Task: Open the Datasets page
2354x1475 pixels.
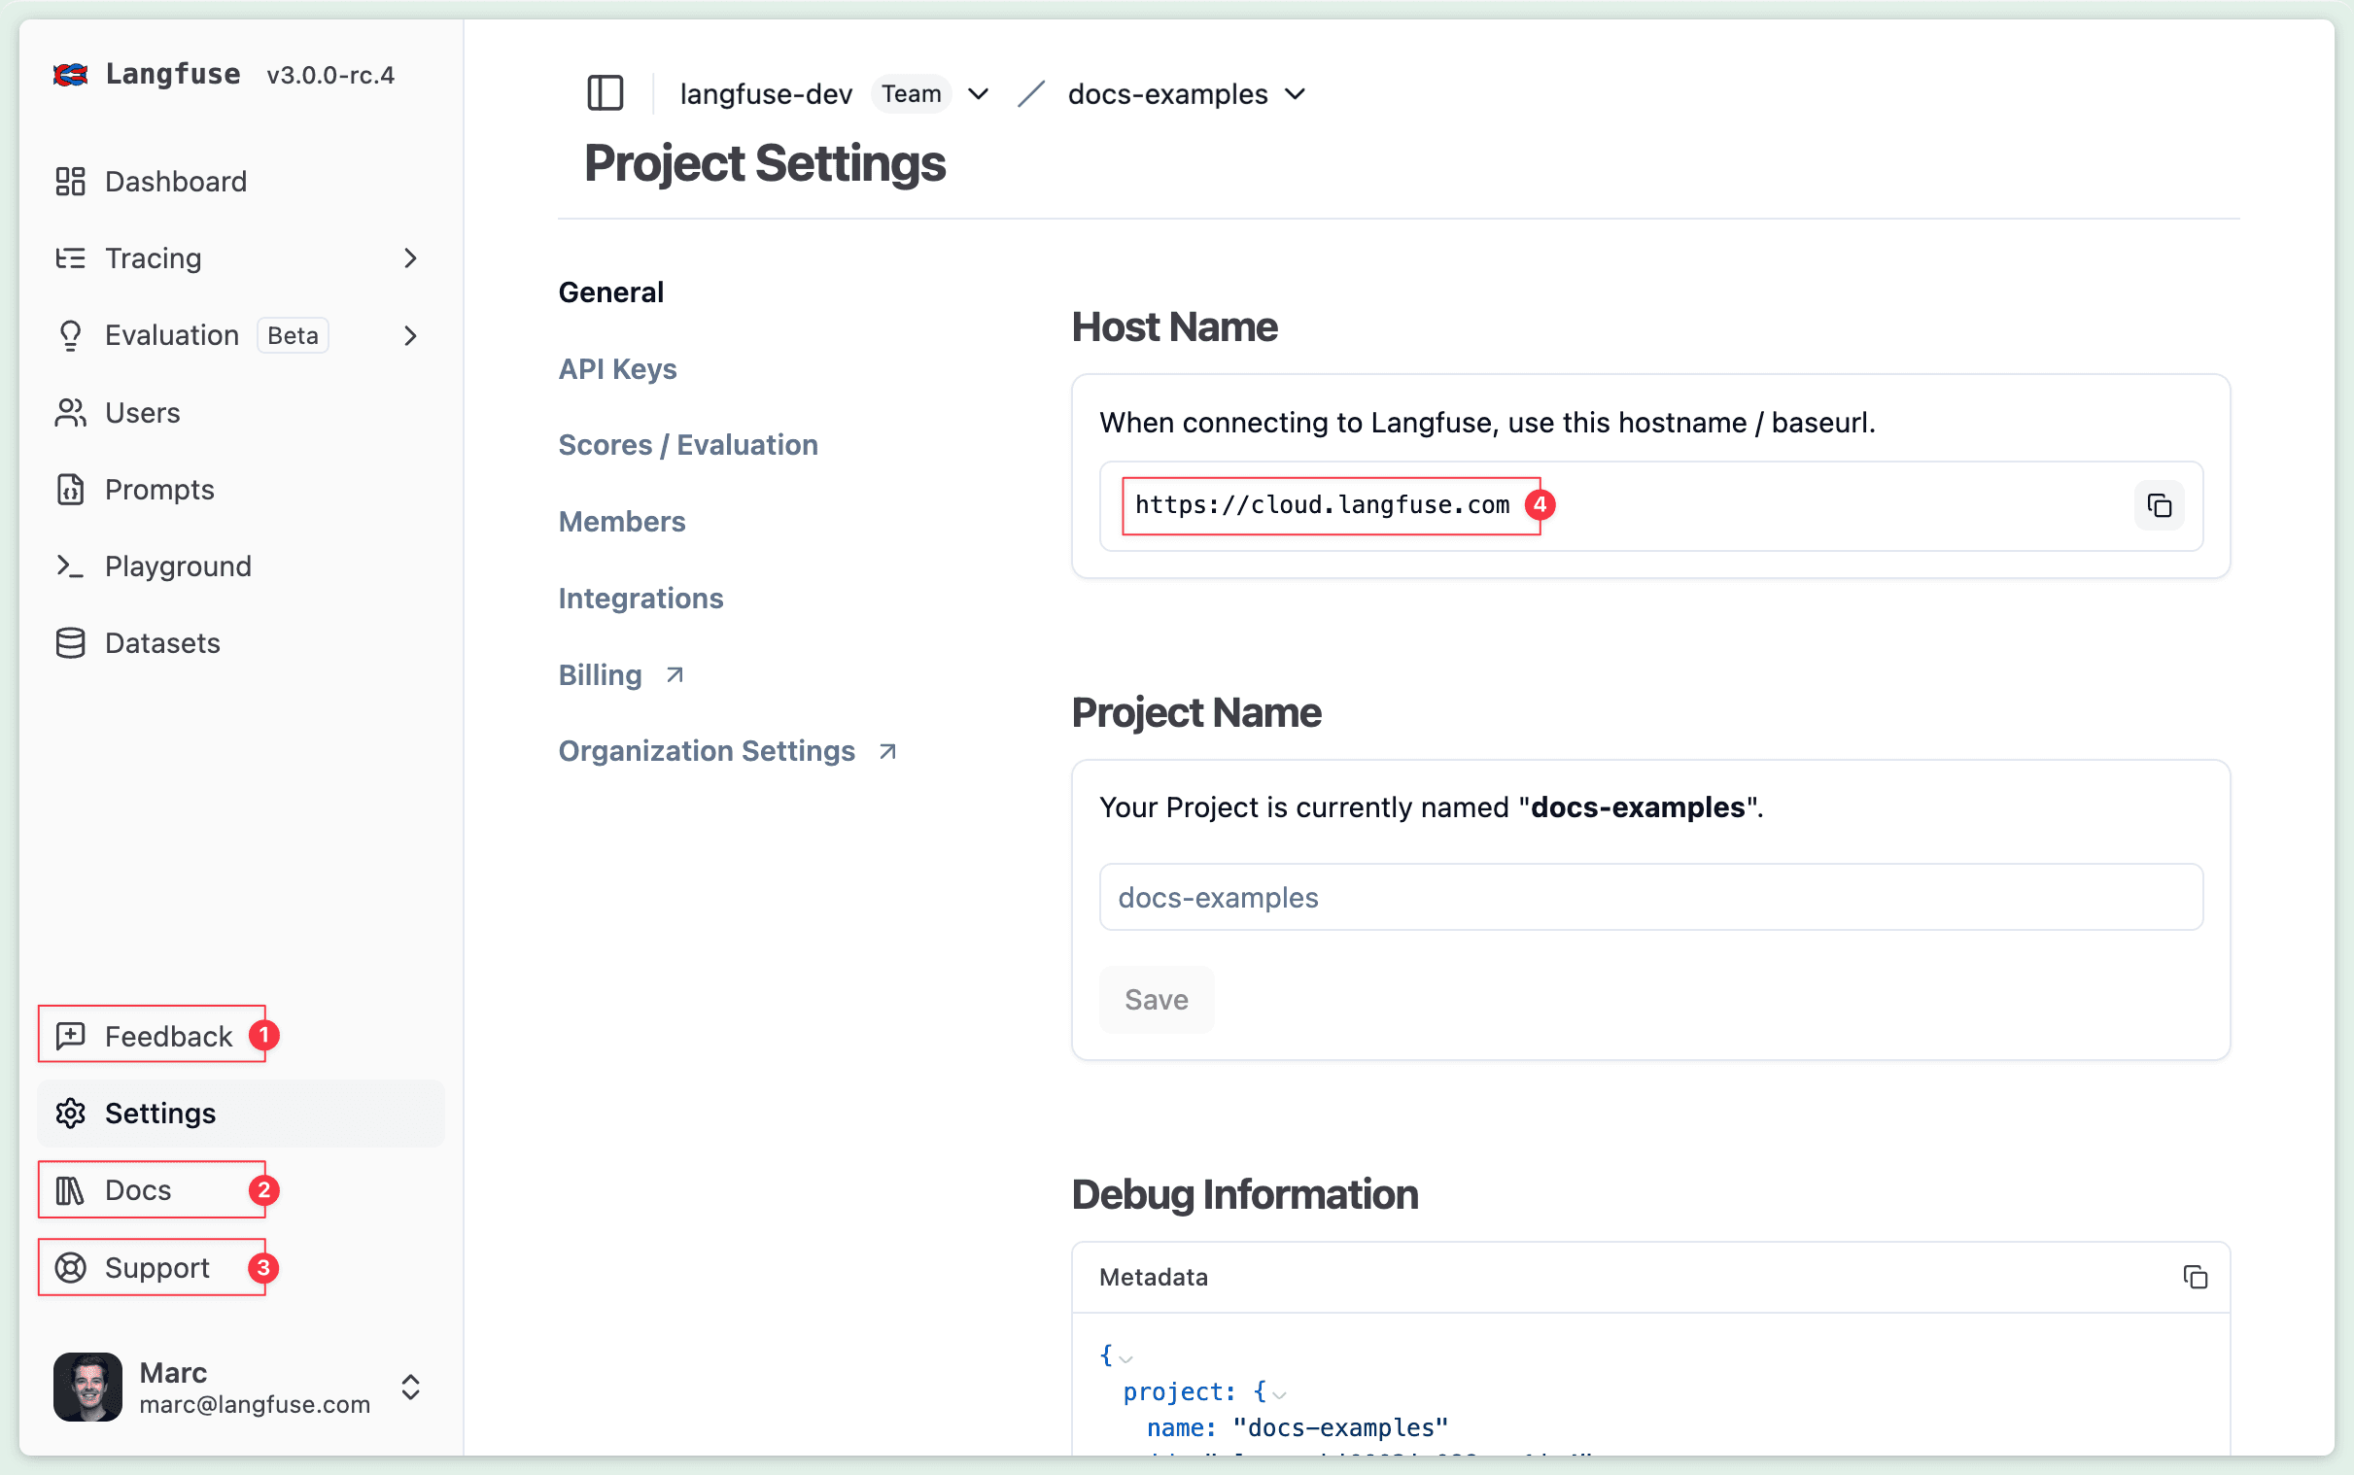Action: (162, 644)
